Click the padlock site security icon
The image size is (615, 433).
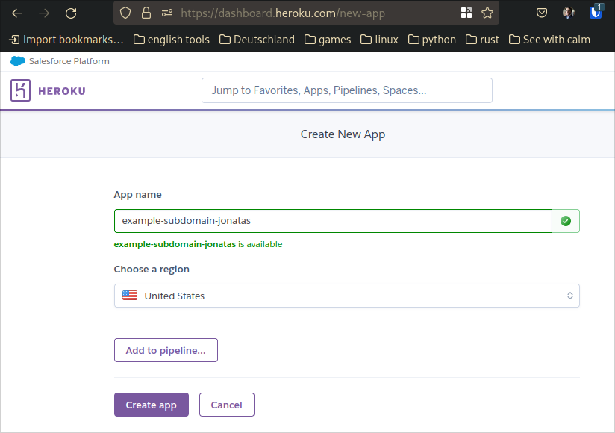coord(146,13)
